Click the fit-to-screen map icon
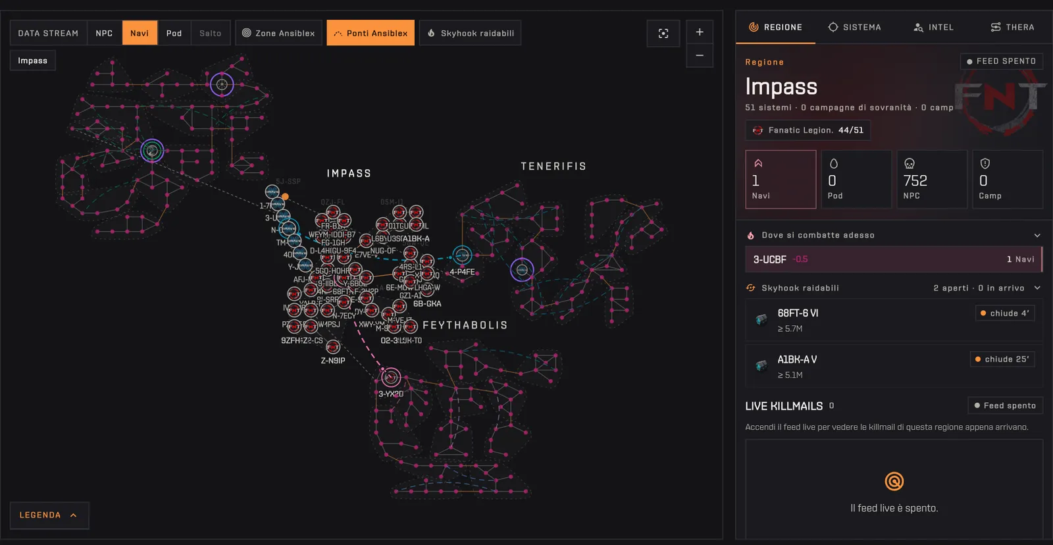Viewport: 1053px width, 545px height. point(663,34)
